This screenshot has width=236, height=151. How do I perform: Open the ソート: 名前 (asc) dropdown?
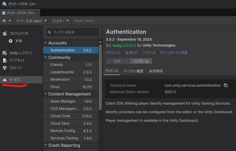pyautogui.click(x=31, y=21)
